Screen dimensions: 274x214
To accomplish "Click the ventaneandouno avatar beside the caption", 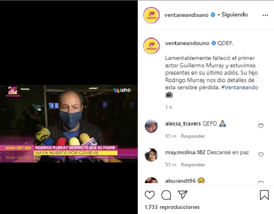I will point(151,46).
